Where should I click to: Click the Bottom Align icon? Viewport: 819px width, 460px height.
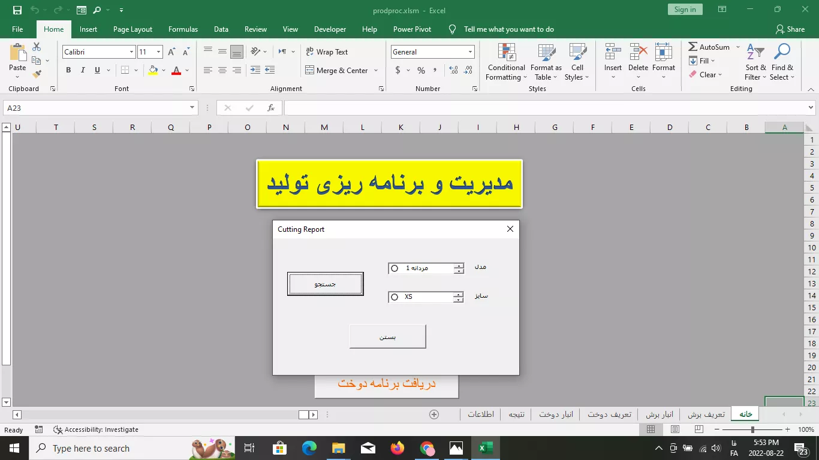pos(237,52)
